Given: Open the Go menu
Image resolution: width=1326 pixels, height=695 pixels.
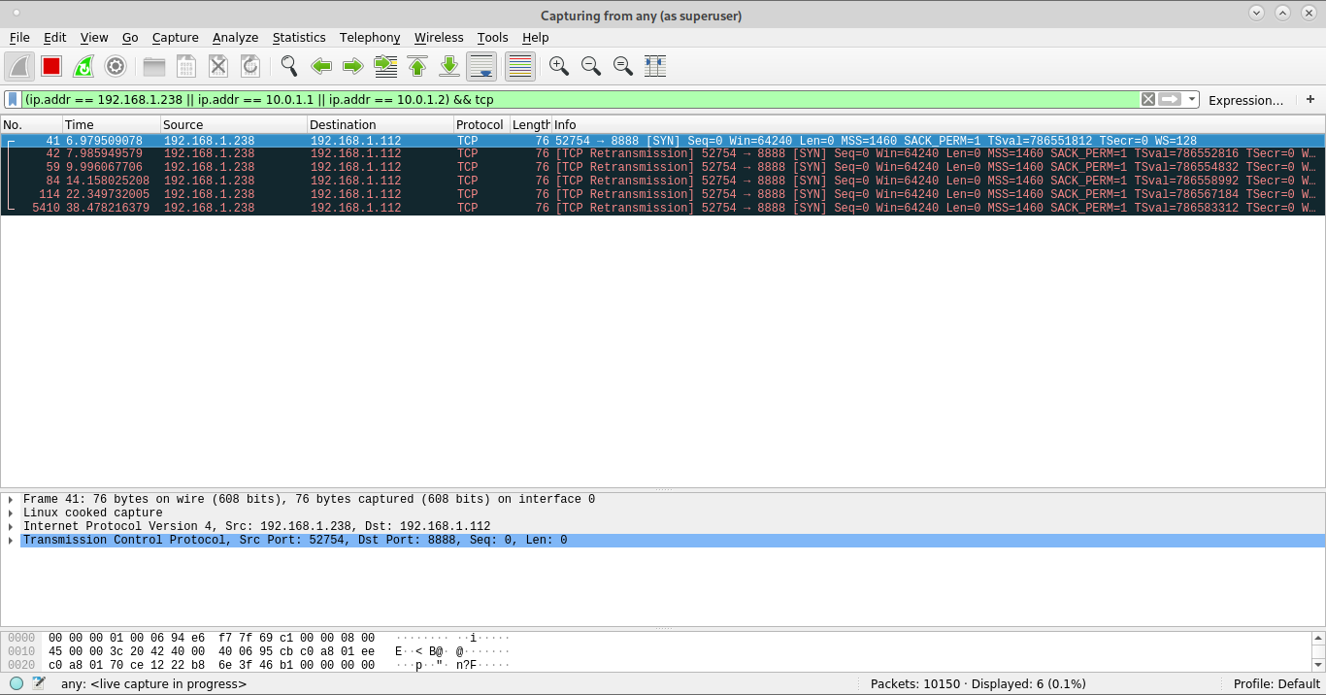Looking at the screenshot, I should coord(130,37).
